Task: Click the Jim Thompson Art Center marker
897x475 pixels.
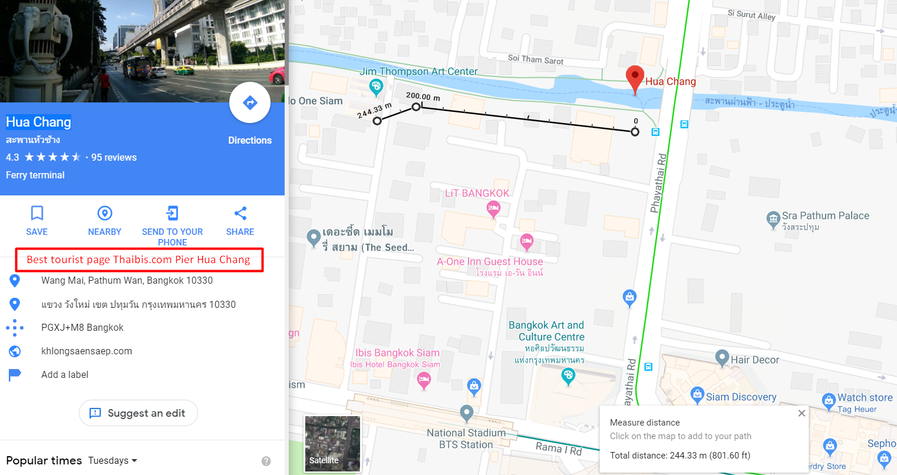Action: point(376,88)
